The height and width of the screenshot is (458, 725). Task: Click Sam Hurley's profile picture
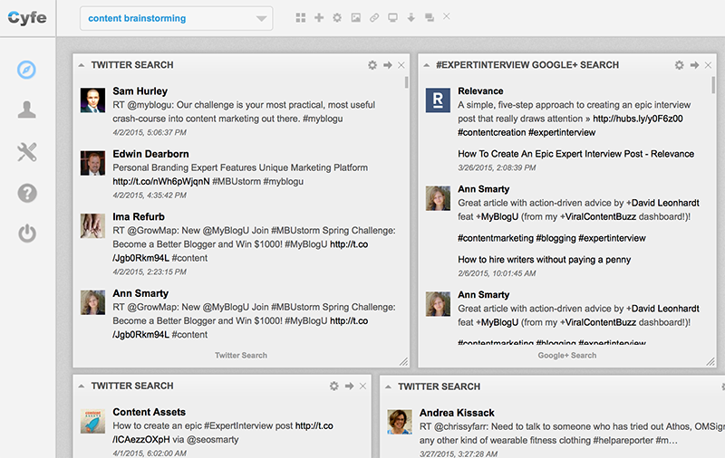pyautogui.click(x=93, y=100)
